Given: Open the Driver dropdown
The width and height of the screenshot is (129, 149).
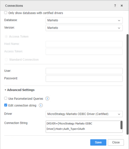Looking at the screenshot, I should coord(84,114).
